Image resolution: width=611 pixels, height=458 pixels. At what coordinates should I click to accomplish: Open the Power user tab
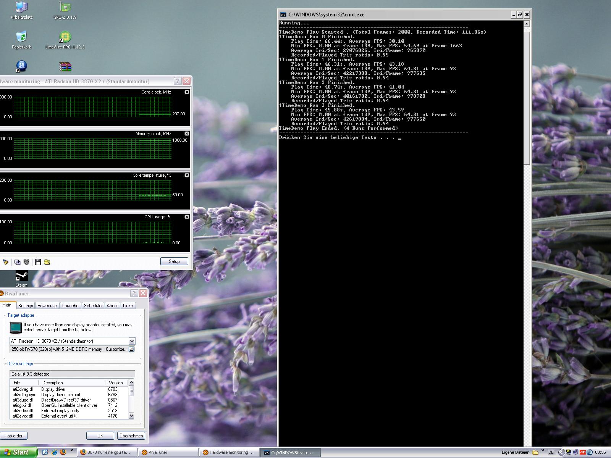pos(48,306)
